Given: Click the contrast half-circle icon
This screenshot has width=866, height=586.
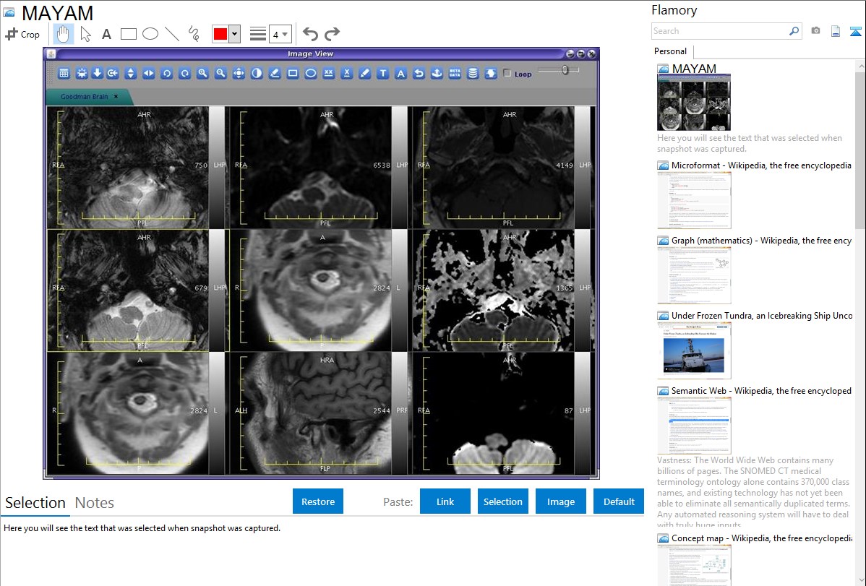Looking at the screenshot, I should pyautogui.click(x=257, y=74).
